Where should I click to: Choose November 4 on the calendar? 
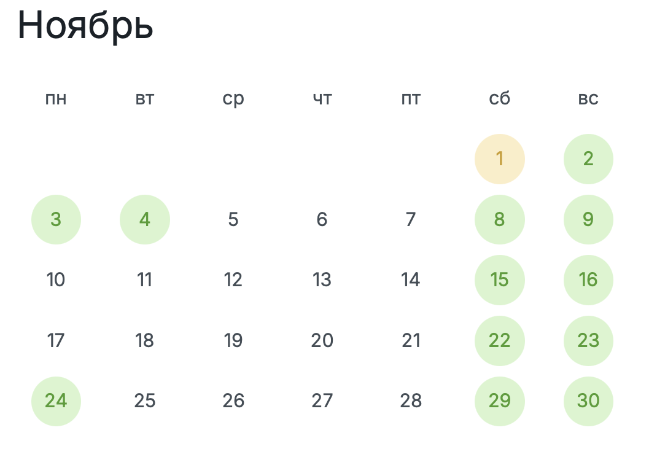coord(145,219)
